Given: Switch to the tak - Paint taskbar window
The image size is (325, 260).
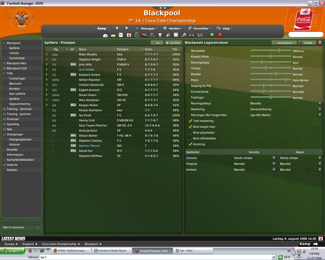Looking at the screenshot, I should 193,251.
